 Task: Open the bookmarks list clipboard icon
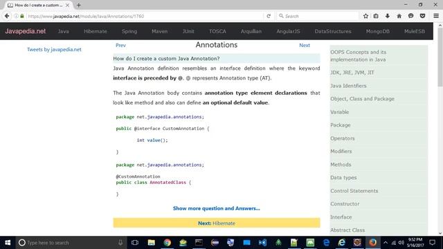(x=376, y=16)
